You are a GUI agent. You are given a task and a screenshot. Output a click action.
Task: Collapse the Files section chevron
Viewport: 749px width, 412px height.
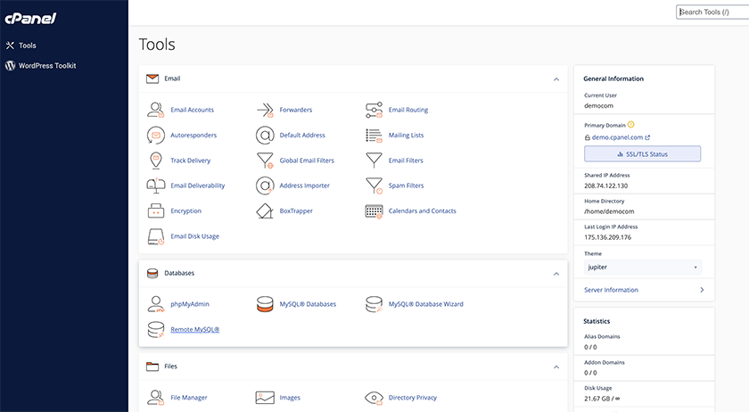[556, 367]
